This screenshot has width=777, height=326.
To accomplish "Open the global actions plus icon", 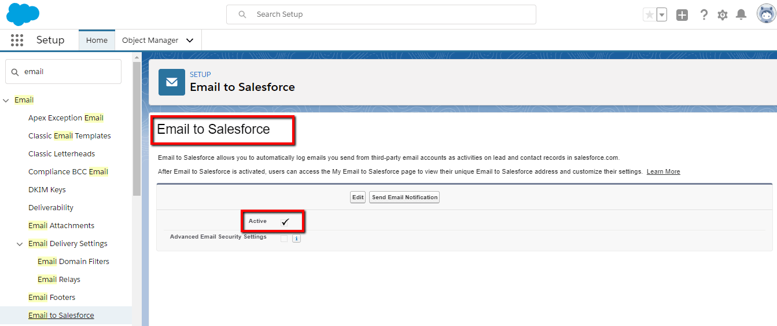I will click(682, 15).
